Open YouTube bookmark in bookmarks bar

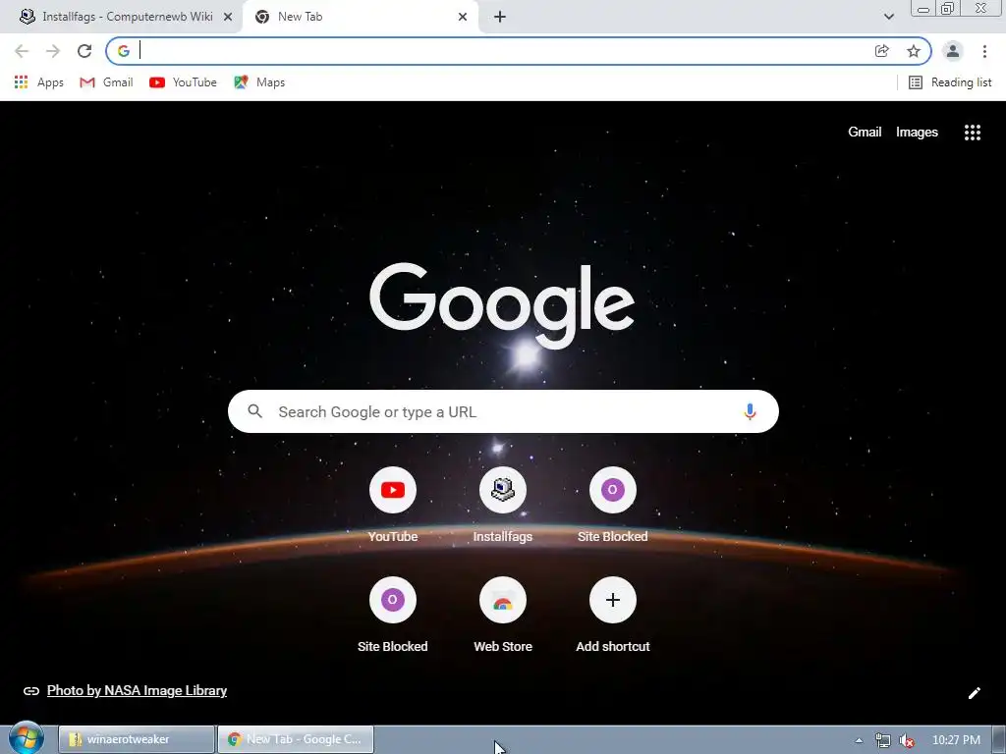coord(183,82)
